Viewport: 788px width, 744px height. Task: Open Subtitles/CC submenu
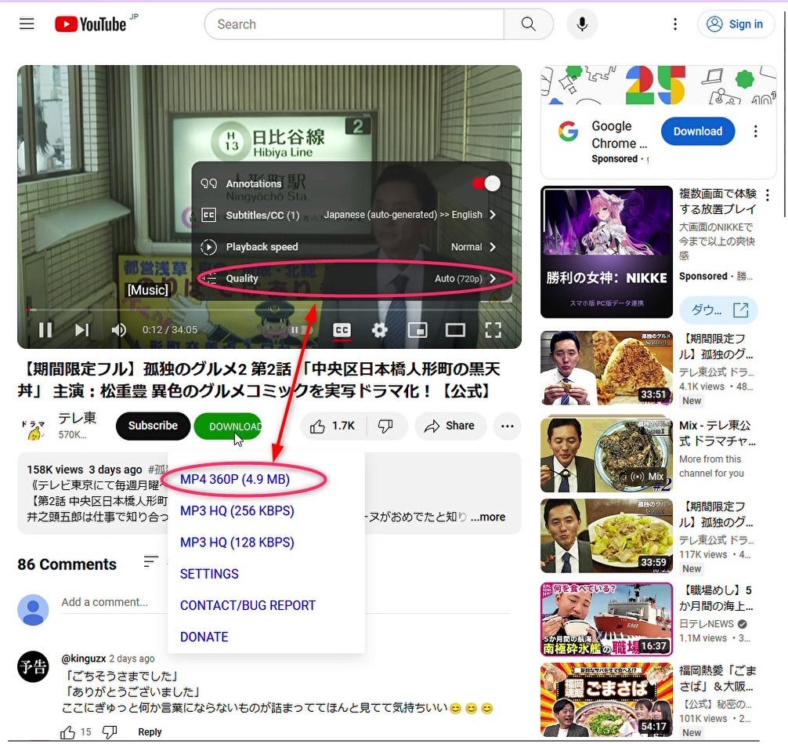[x=352, y=215]
